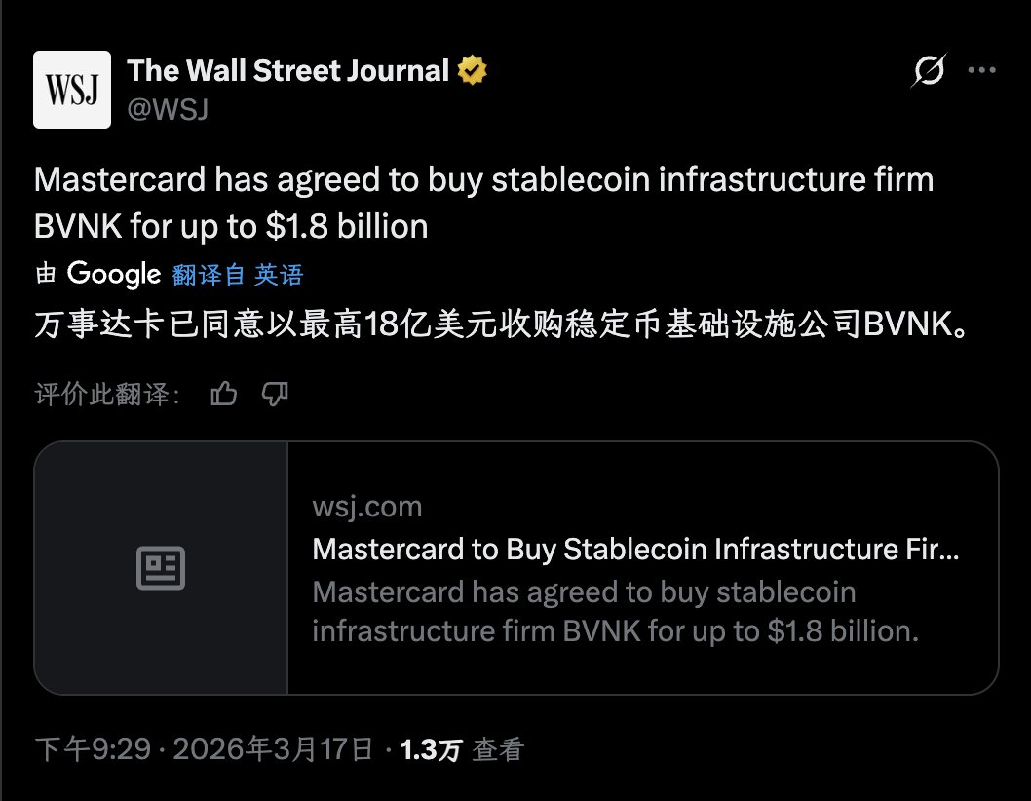The image size is (1031, 801).
Task: Click the 翻译自 英语 link
Action: (x=238, y=275)
